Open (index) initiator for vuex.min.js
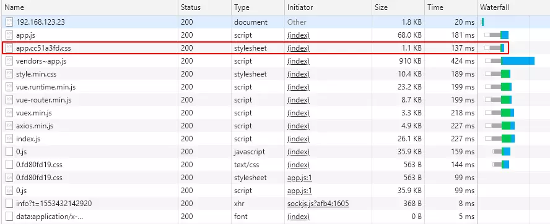The image size is (550, 224). (299, 113)
